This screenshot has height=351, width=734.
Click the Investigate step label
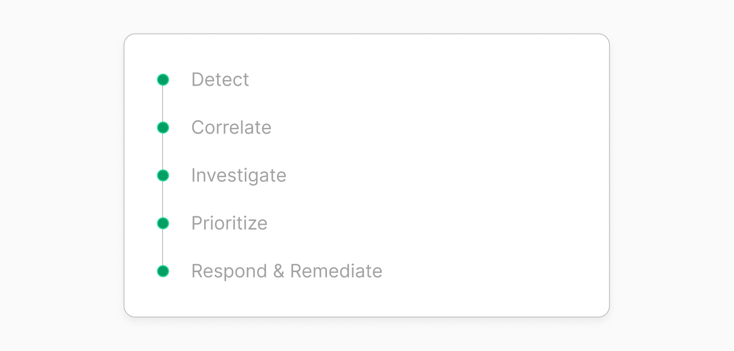(x=238, y=176)
